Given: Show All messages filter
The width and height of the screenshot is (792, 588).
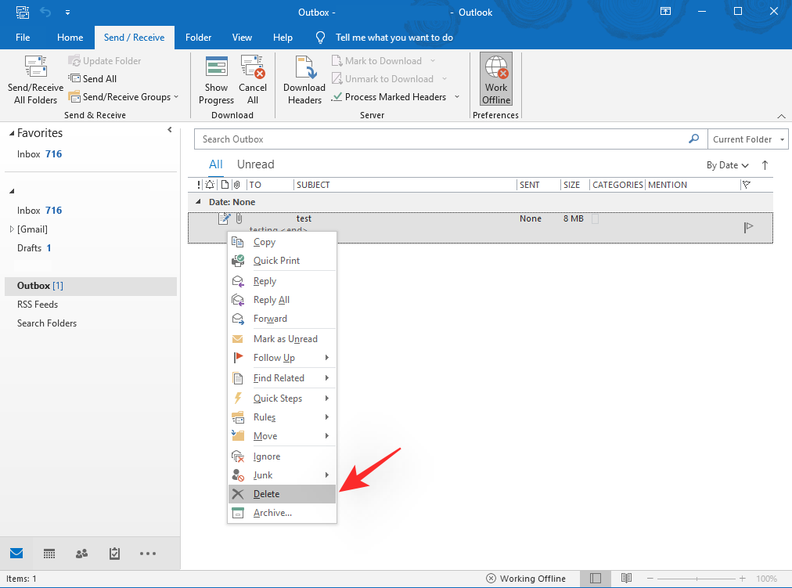Looking at the screenshot, I should (216, 164).
